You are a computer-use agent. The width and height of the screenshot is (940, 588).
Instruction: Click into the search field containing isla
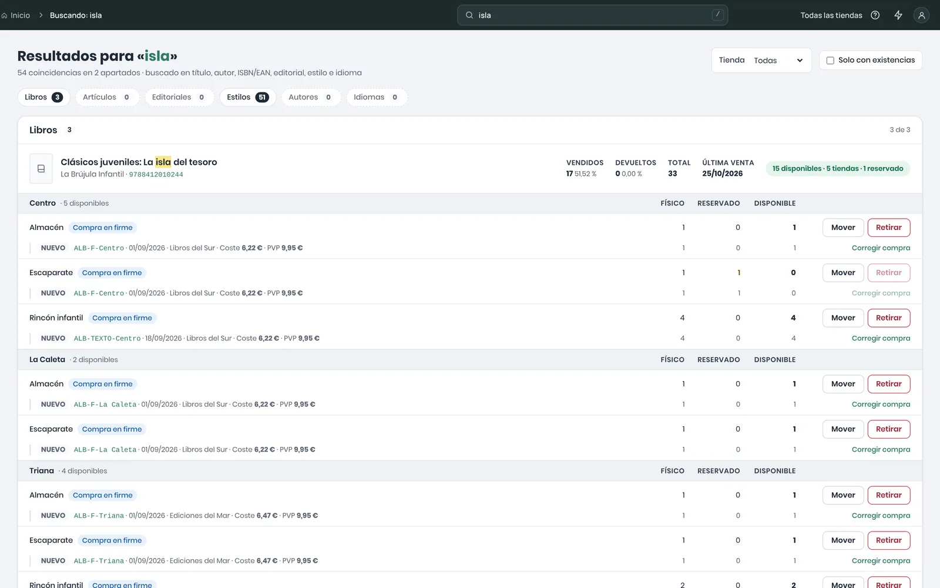click(x=592, y=15)
